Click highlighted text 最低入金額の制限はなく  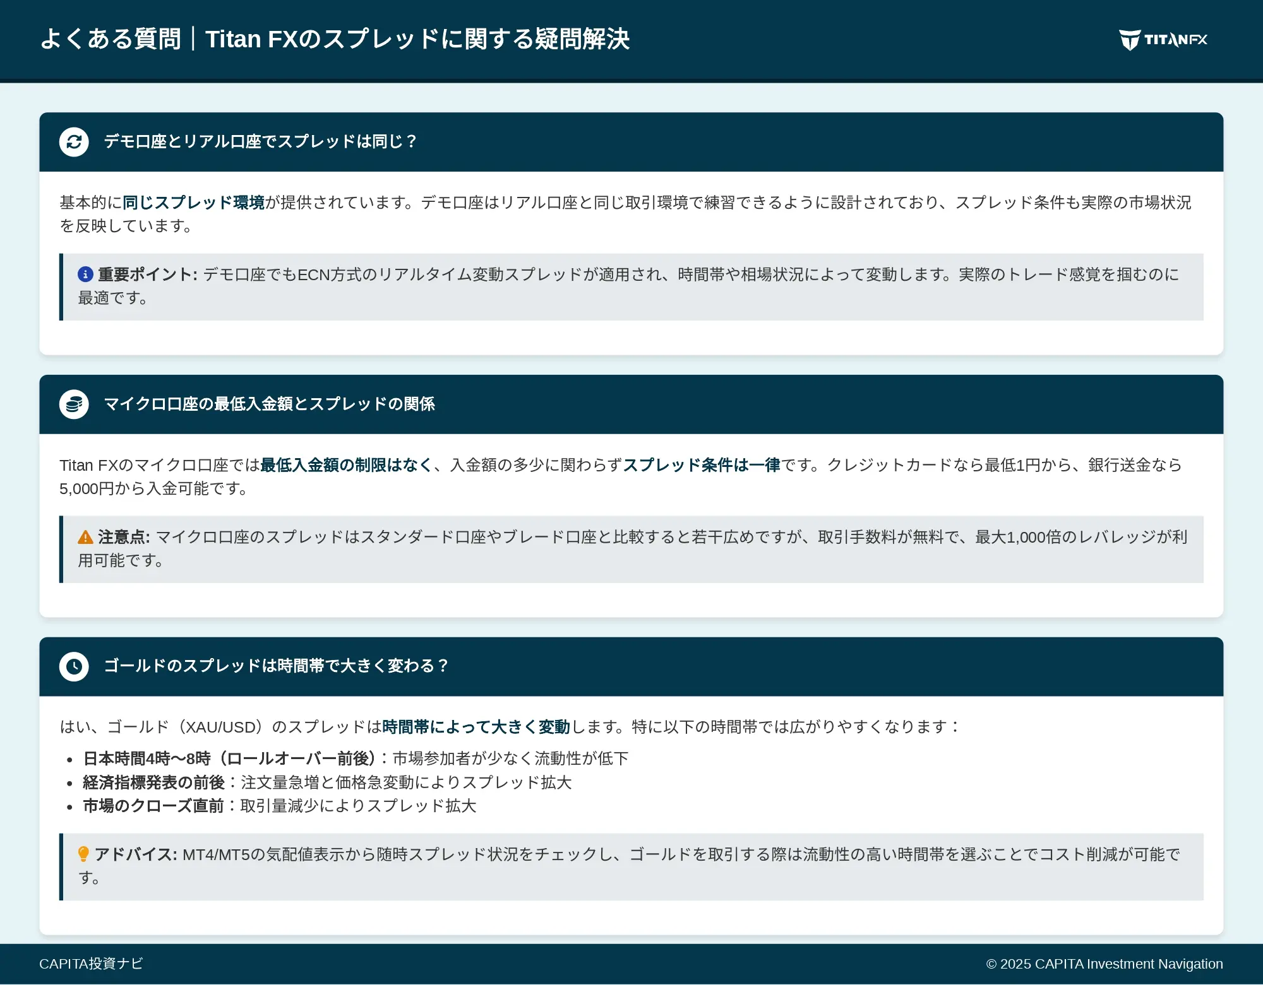[347, 465]
